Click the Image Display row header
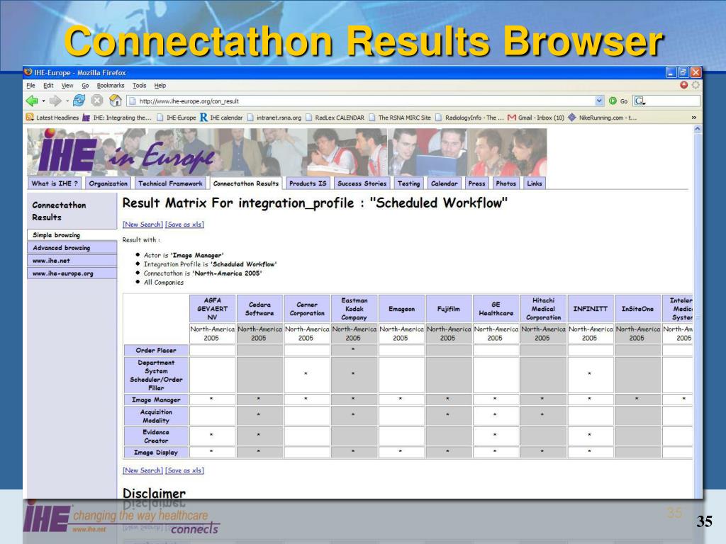Screen dimensions: 726x544 tap(156, 453)
